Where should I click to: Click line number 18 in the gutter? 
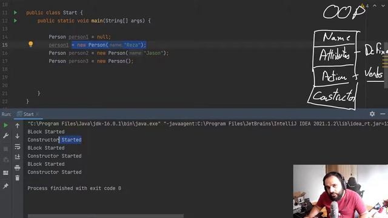pyautogui.click(x=5, y=69)
